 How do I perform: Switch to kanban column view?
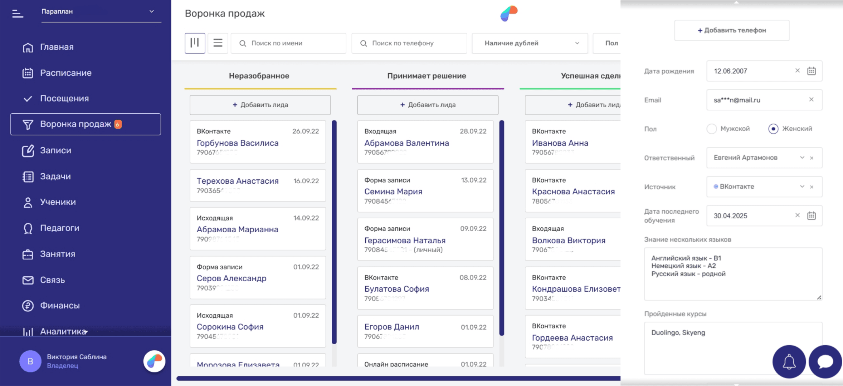point(195,43)
